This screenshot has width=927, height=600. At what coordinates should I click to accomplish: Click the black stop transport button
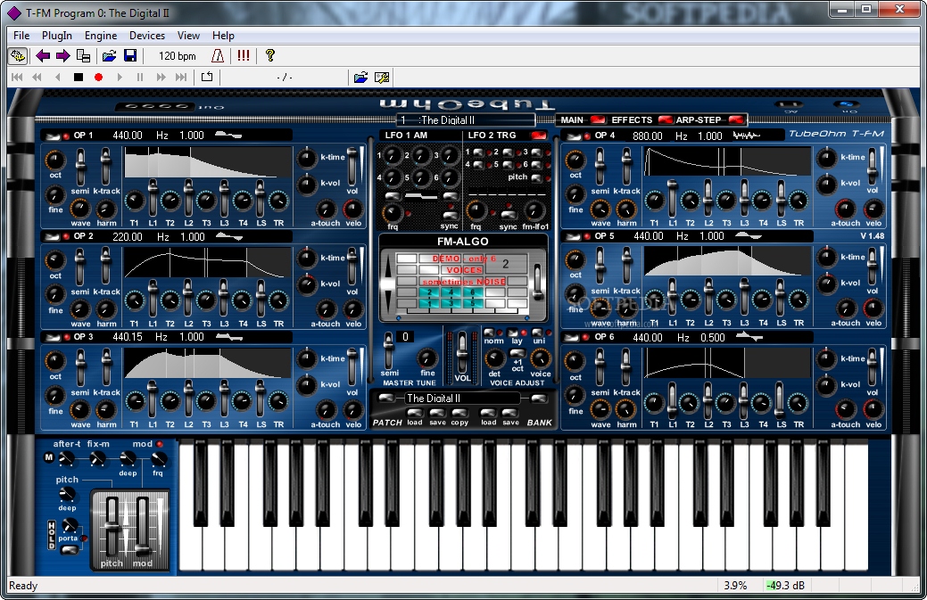coord(78,77)
